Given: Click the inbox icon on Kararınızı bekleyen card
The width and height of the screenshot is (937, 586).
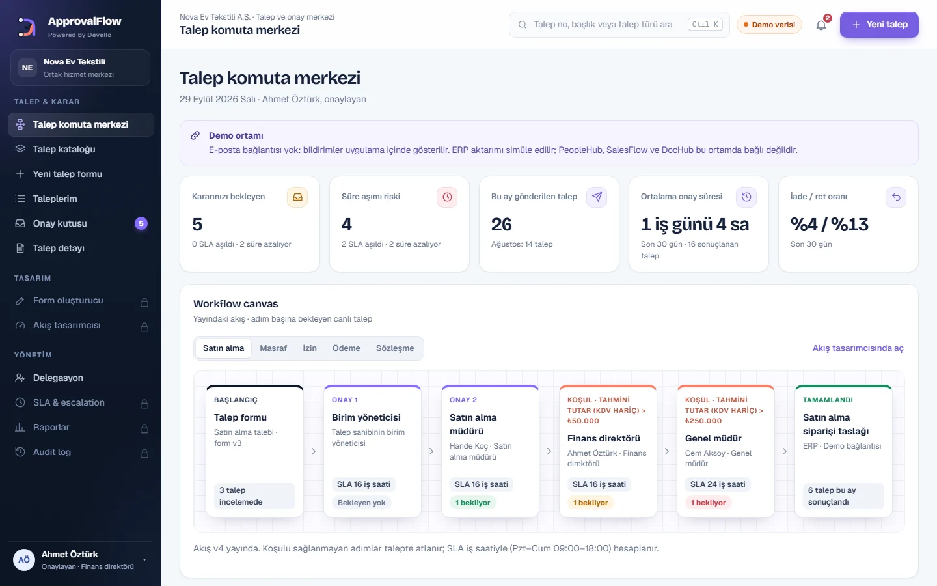Looking at the screenshot, I should [297, 197].
